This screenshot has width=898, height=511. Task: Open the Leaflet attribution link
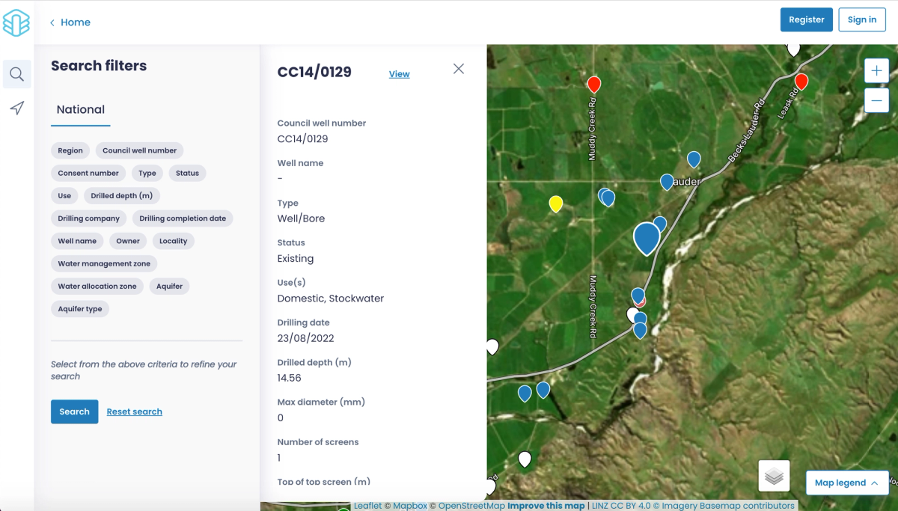[367, 506]
